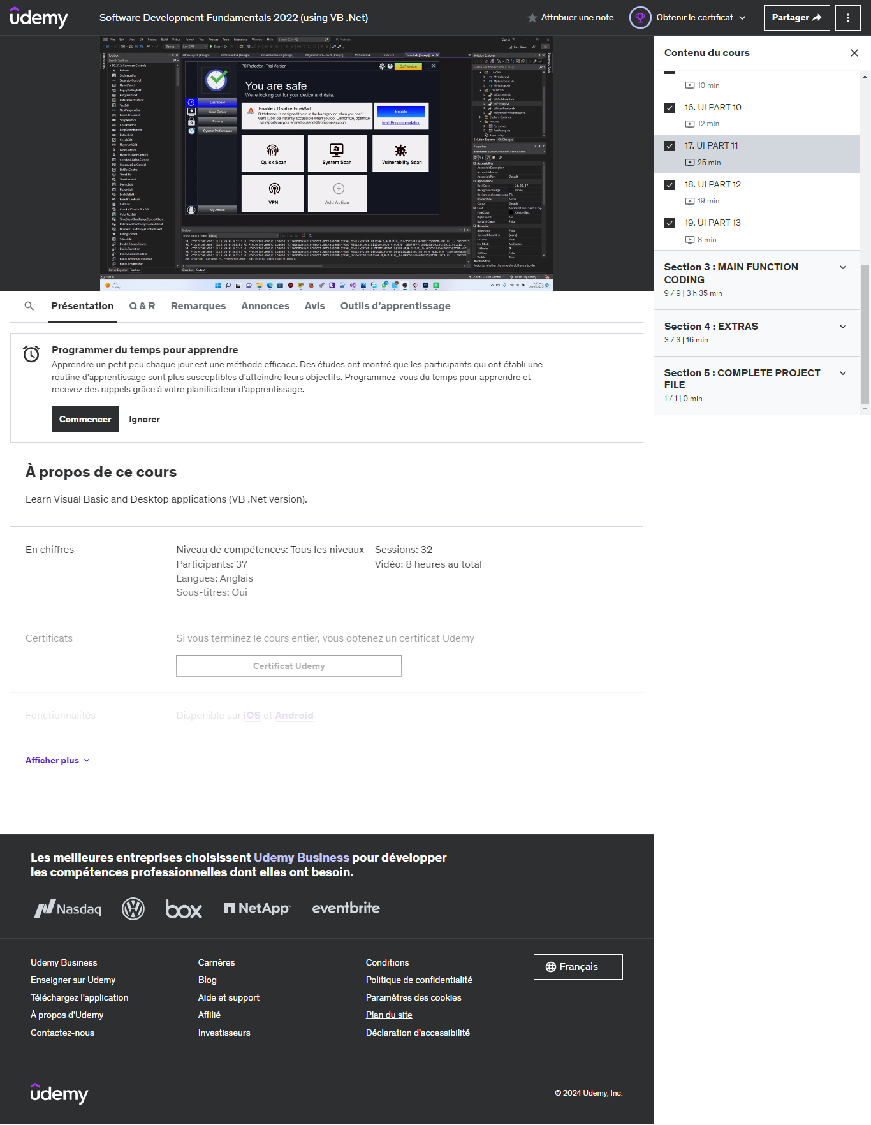This screenshot has height=1125, width=871.
Task: Click the Eventbrite logo
Action: 346,908
